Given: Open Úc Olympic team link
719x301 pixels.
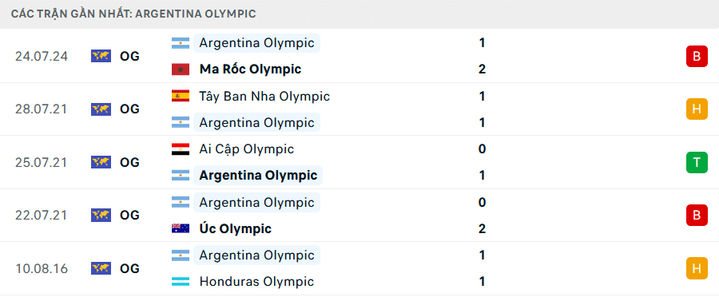Looking at the screenshot, I should pyautogui.click(x=235, y=228).
